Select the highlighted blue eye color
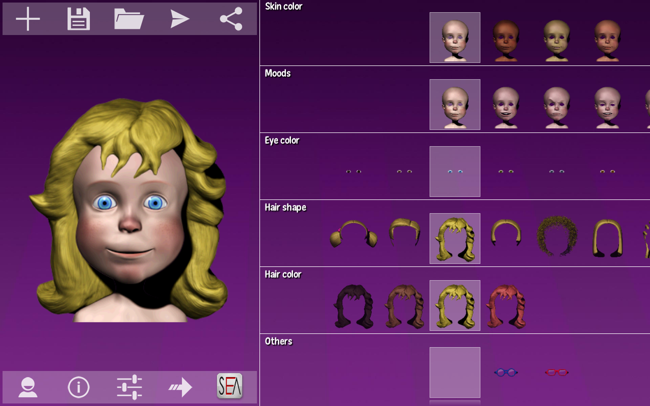 455,172
